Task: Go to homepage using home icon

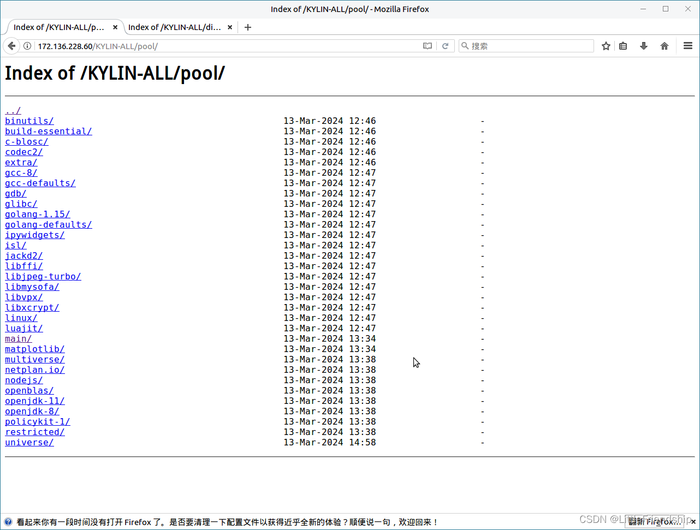Action: (x=664, y=46)
